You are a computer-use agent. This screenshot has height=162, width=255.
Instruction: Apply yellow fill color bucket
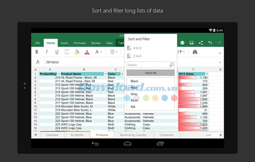click(x=77, y=52)
